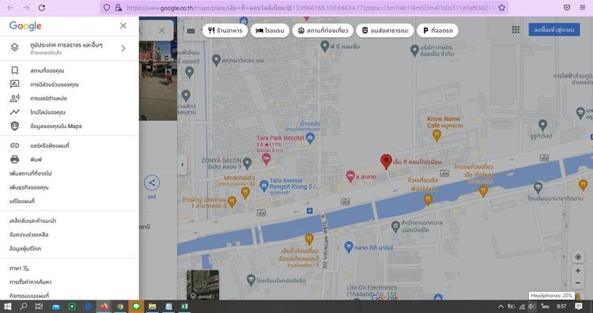This screenshot has height=313, width=593.
Task: Zoom out with the minus map control
Action: point(578,283)
